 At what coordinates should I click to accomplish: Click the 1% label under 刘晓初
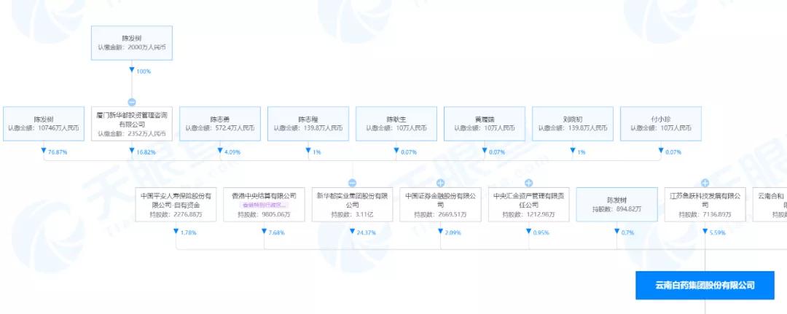pyautogui.click(x=582, y=152)
